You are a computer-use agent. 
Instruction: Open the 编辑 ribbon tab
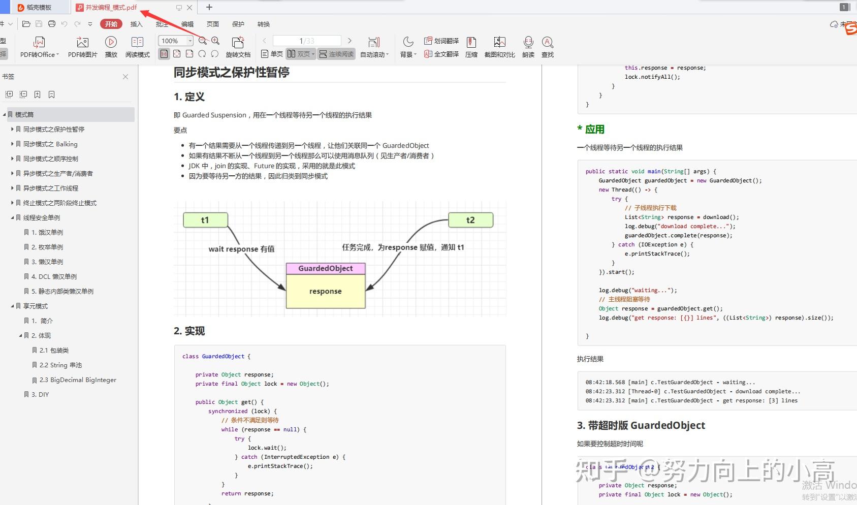[187, 24]
